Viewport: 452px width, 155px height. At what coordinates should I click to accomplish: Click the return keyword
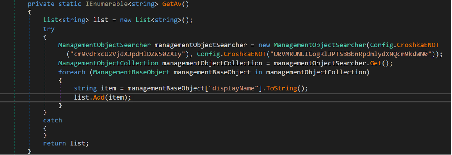pos(55,143)
